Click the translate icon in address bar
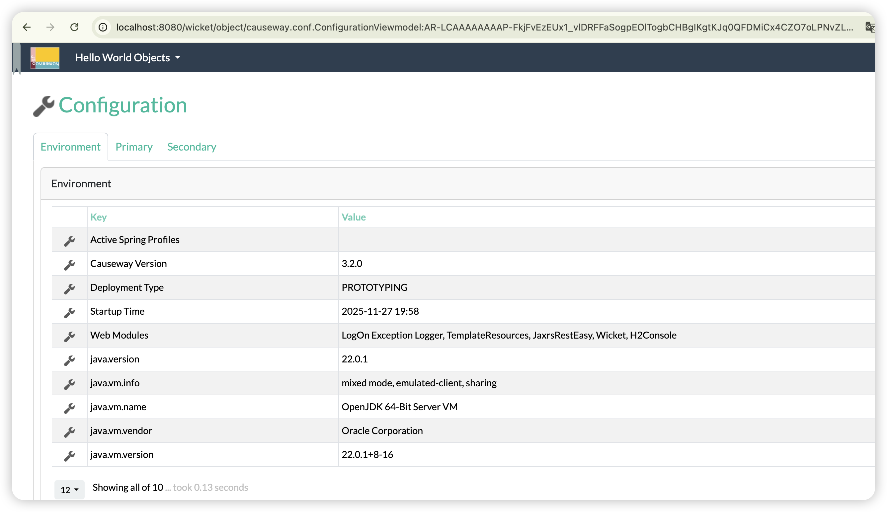887x512 pixels. [869, 27]
